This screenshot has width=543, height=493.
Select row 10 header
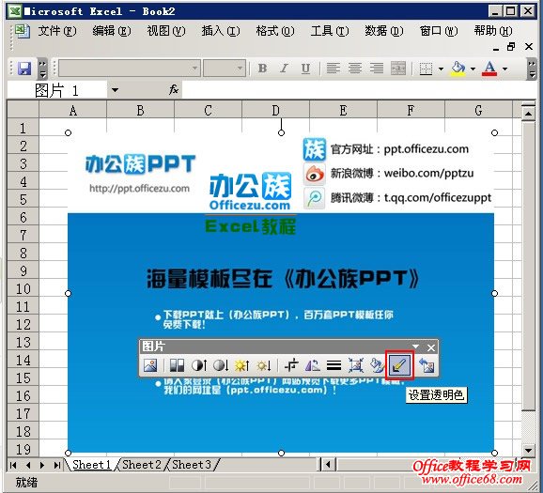(x=23, y=288)
